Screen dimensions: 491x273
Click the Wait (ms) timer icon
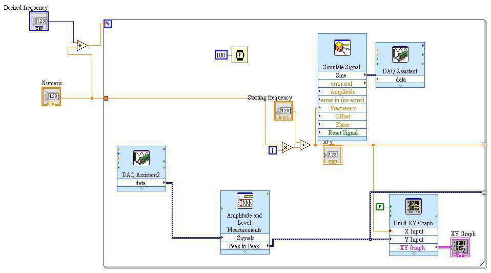[x=240, y=55]
